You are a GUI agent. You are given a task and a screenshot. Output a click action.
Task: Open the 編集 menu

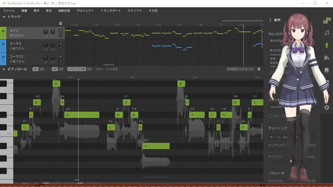point(24,11)
